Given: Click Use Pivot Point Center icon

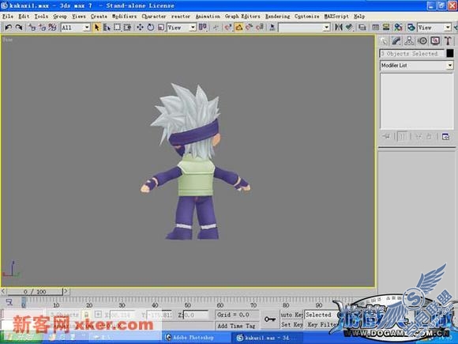Looking at the screenshot, I should (203, 28).
